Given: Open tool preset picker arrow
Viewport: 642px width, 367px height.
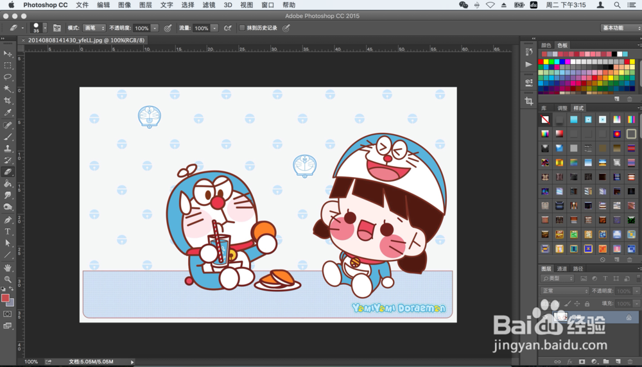Looking at the screenshot, I should click(22, 28).
